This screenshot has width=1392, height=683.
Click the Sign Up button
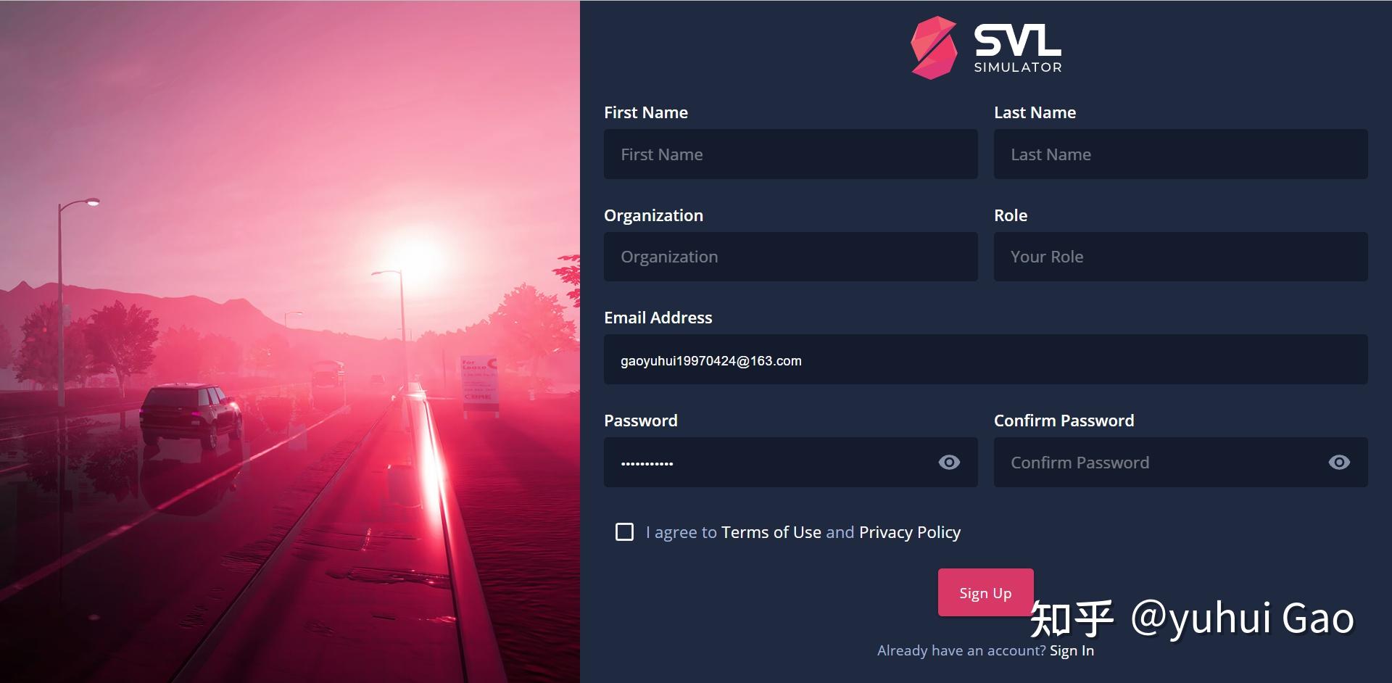pyautogui.click(x=985, y=592)
